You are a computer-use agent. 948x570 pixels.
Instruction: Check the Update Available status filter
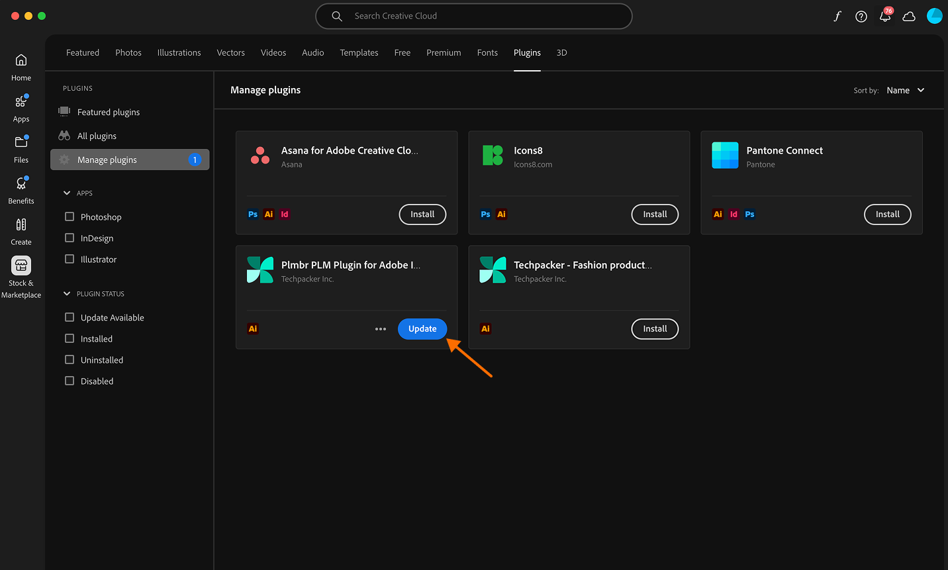[69, 317]
